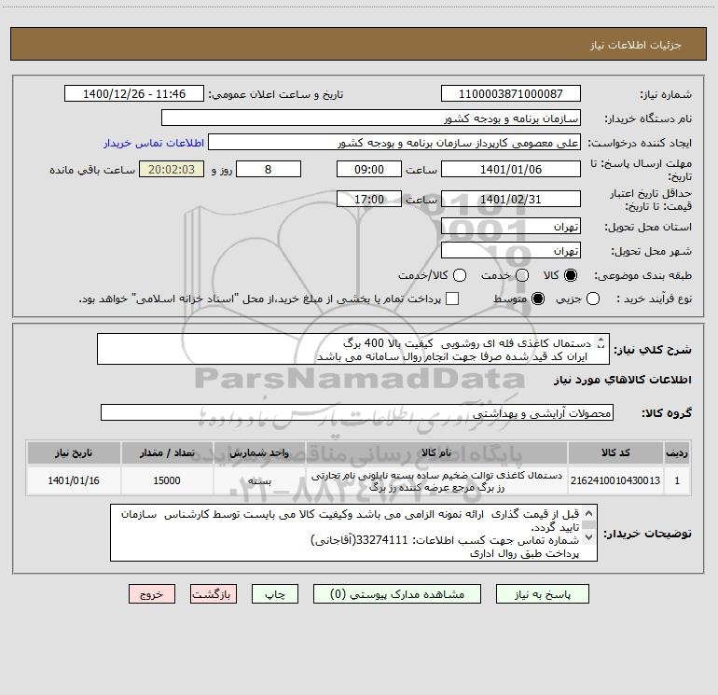Viewport: 718px width, 695px height.
Task: Click the جزئیات اطلاعات نیاز header title
Action: (x=636, y=45)
